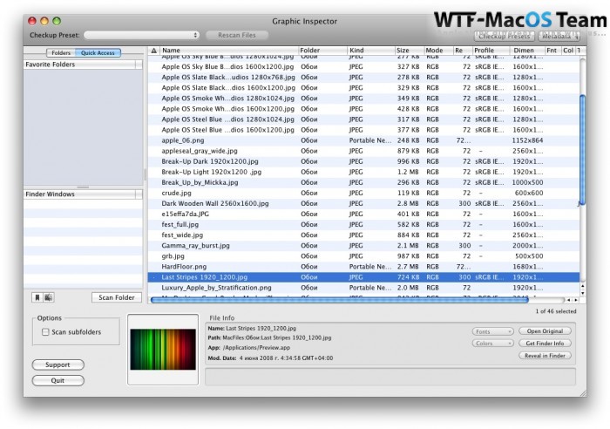Click the 1 of 46 selected status text
This screenshot has width=610, height=429.
tap(556, 311)
